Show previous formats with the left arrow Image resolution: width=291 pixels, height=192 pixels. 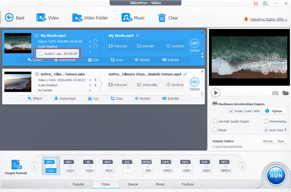click(x=34, y=166)
